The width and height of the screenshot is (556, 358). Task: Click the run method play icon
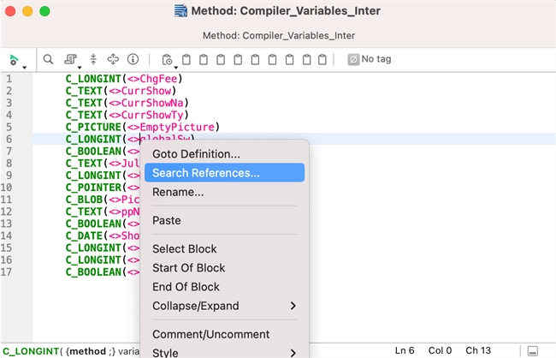click(14, 59)
